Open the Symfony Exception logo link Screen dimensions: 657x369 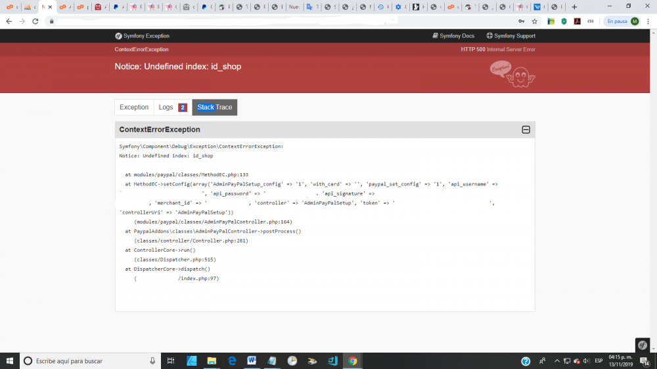142,36
